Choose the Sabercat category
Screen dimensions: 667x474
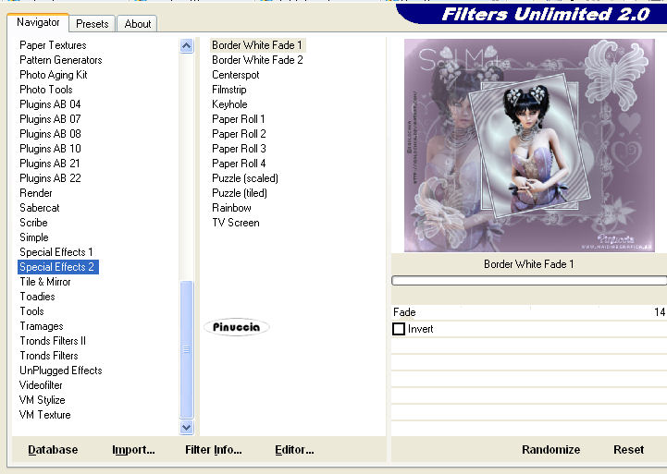tap(40, 208)
